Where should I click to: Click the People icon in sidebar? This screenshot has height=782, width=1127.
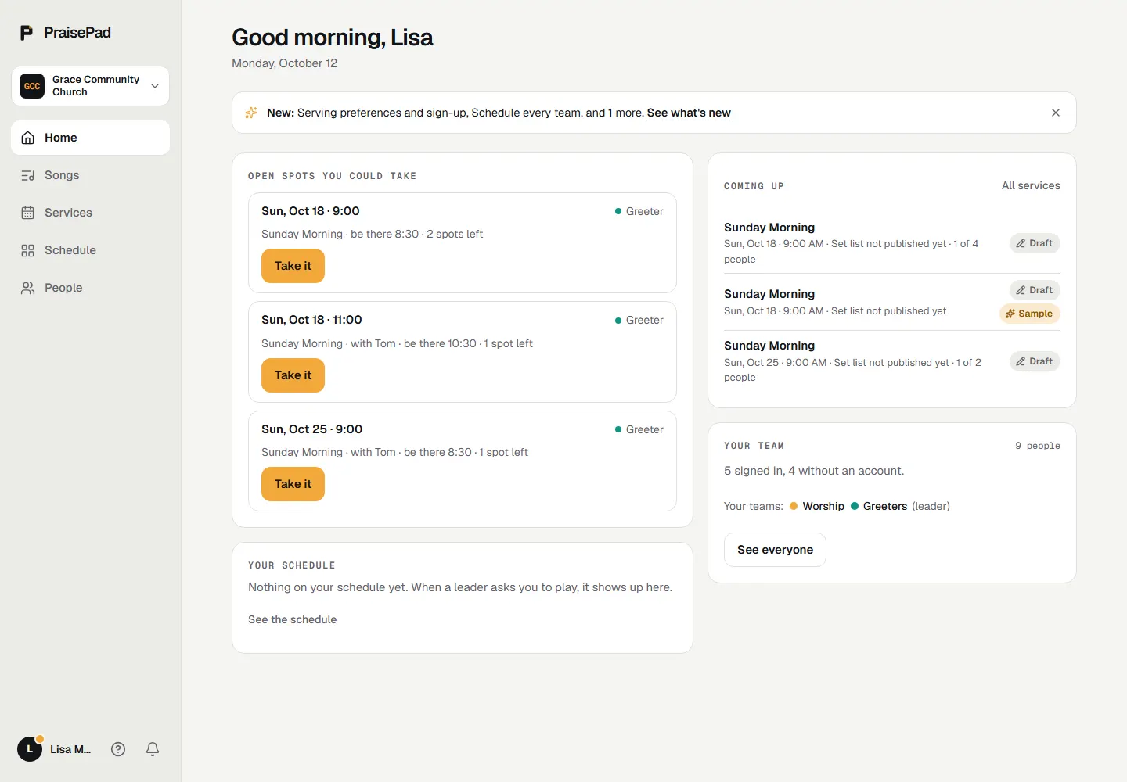(x=28, y=288)
